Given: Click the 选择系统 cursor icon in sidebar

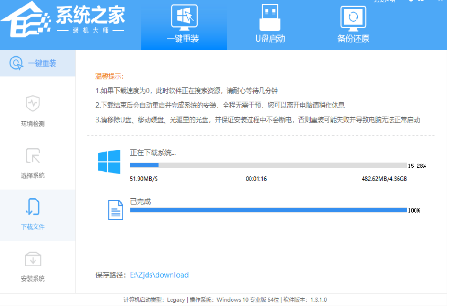Looking at the screenshot, I should pyautogui.click(x=33, y=156).
